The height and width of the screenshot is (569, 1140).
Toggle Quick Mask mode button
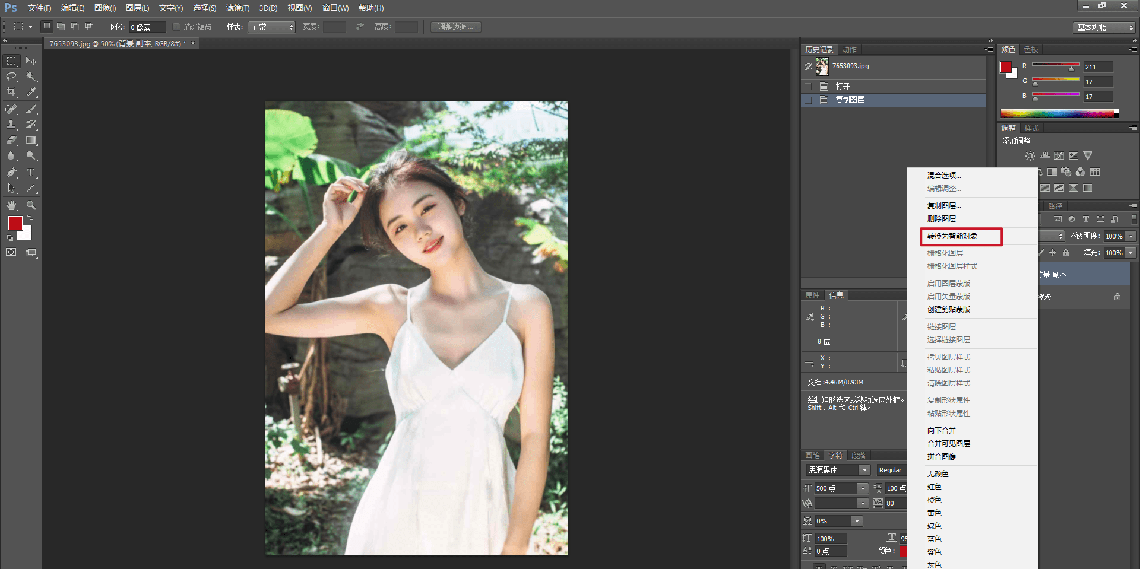(11, 252)
